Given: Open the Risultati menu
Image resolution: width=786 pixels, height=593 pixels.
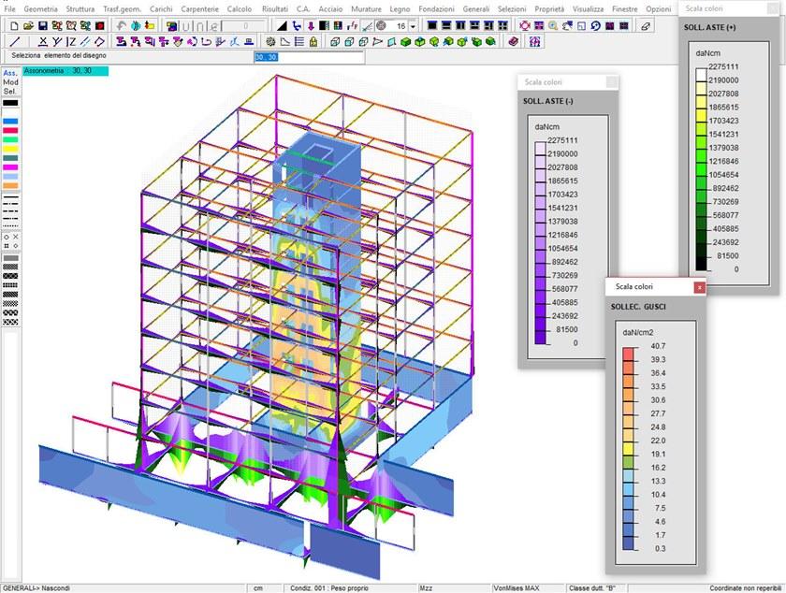Looking at the screenshot, I should 274,8.
